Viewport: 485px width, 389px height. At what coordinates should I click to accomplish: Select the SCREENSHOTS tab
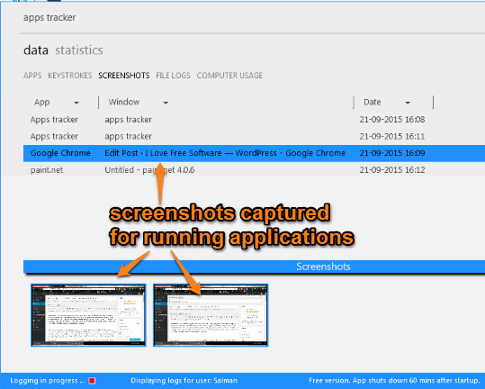124,76
